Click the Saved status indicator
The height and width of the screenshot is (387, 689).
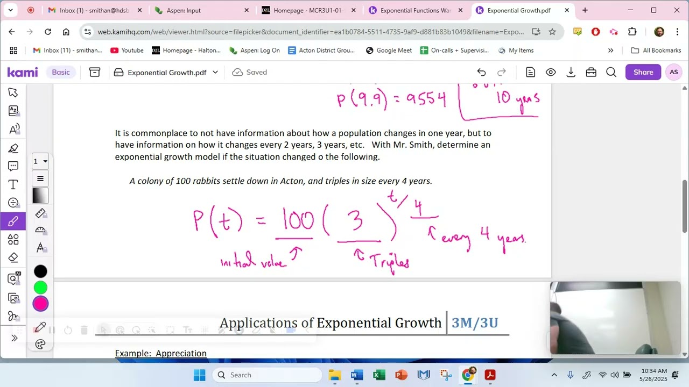click(x=250, y=72)
